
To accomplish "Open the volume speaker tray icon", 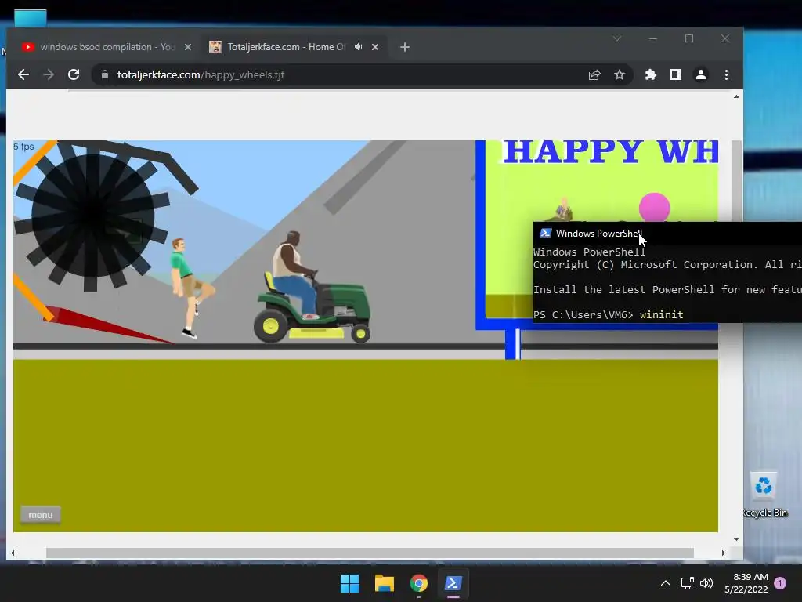I will pos(706,583).
